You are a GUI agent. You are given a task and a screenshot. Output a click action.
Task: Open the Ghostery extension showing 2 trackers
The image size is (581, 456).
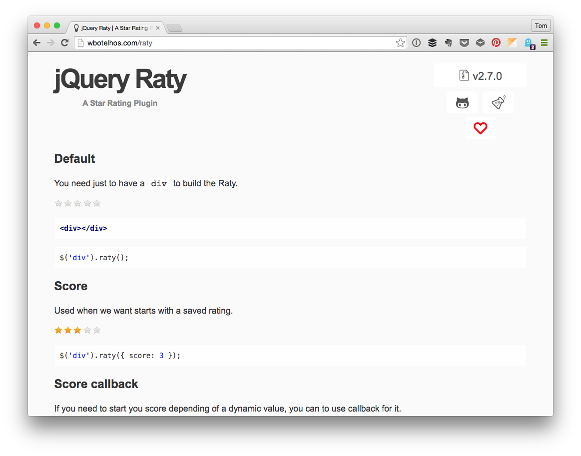click(529, 42)
